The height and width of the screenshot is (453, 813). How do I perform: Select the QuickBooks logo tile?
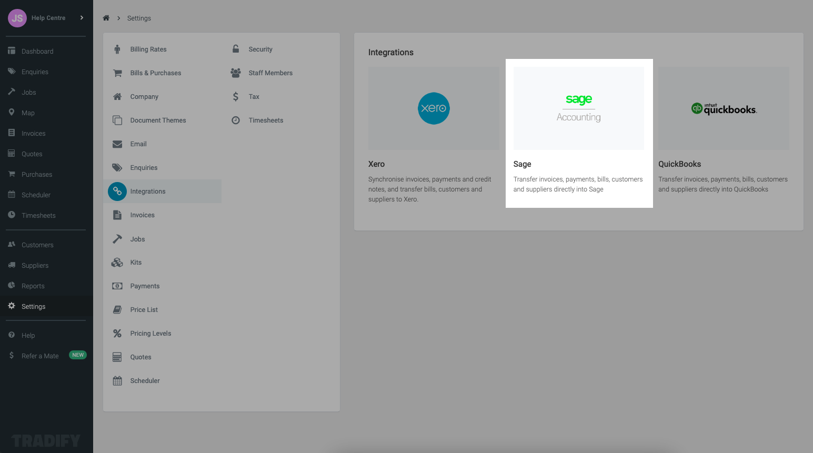[x=724, y=108]
